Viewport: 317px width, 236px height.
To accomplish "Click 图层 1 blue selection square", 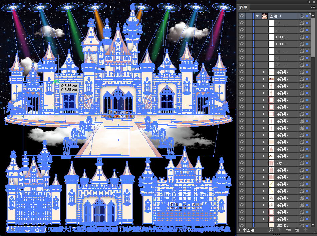I will (307, 16).
